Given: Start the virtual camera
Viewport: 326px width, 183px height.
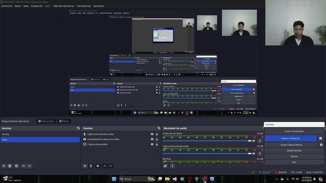Looking at the screenshot, I should pyautogui.click(x=291, y=144).
